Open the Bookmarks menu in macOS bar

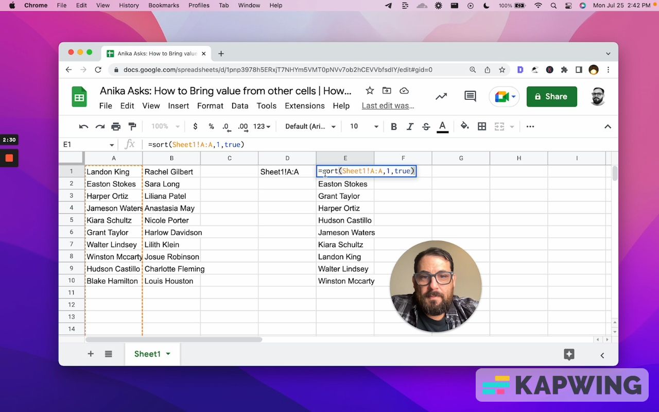pyautogui.click(x=164, y=6)
